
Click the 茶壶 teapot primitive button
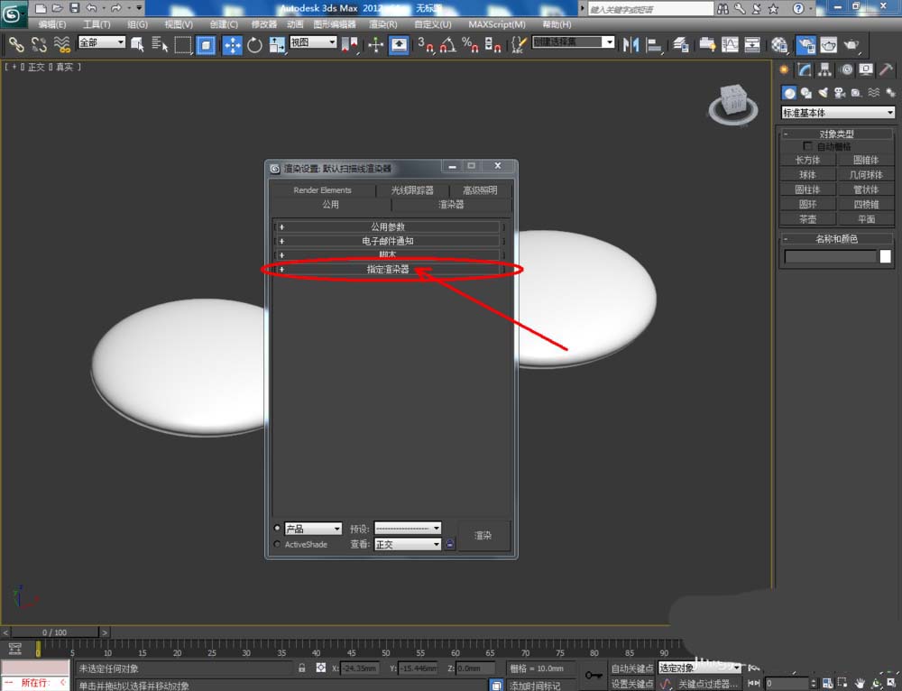pos(807,219)
